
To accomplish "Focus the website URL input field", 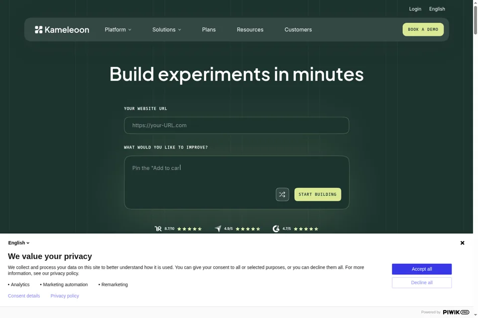I will [x=236, y=125].
